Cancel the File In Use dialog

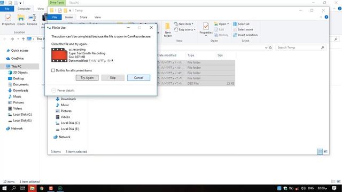click(138, 78)
